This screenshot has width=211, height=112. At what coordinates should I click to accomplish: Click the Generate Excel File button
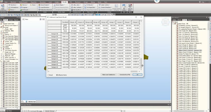coord(125,75)
